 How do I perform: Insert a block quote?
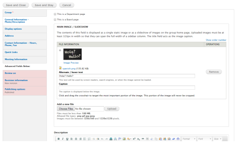coord(143,139)
